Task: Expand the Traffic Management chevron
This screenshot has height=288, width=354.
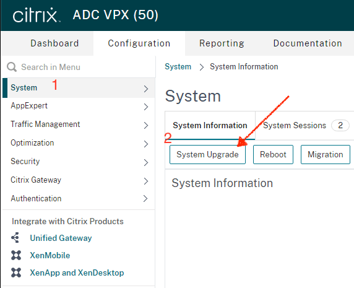Action: tap(146, 125)
